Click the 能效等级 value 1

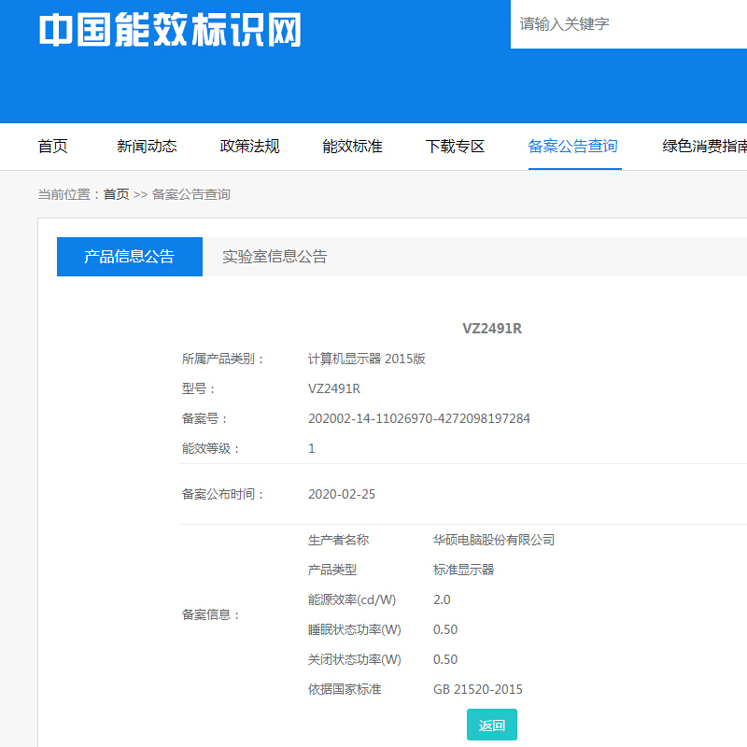point(312,449)
